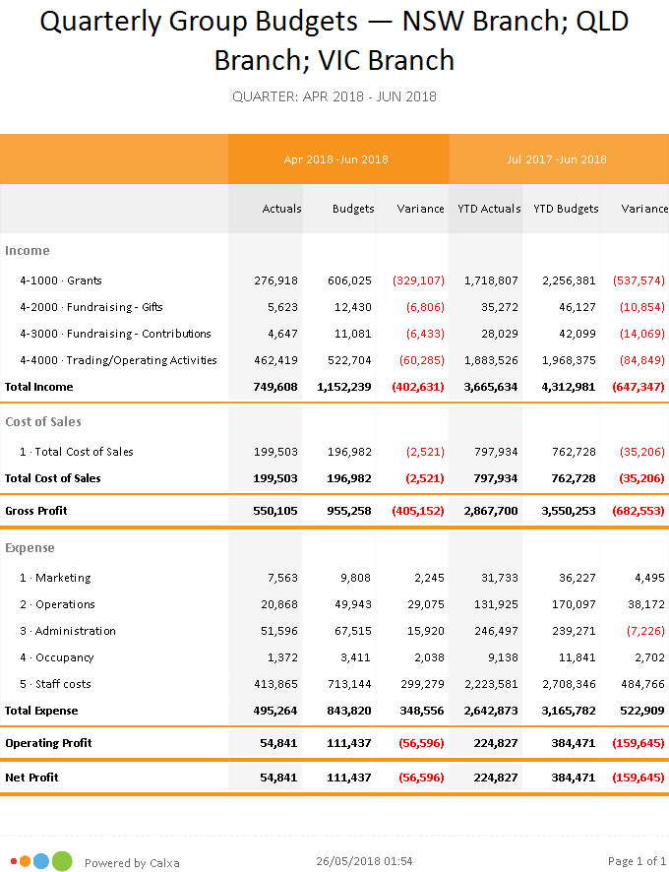Select the 'Expense' section heading
This screenshot has height=872, width=669.
(x=30, y=548)
